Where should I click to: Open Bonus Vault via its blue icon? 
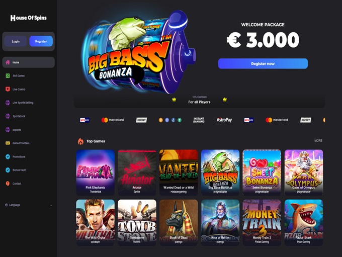tap(8, 170)
